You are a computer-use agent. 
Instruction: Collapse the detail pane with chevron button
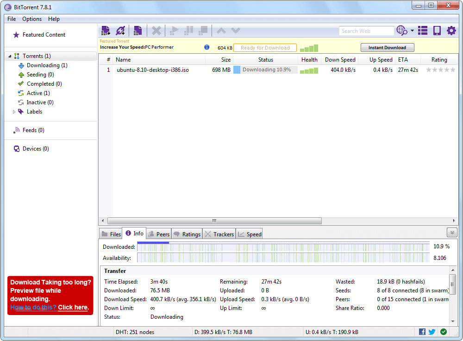pyautogui.click(x=452, y=233)
